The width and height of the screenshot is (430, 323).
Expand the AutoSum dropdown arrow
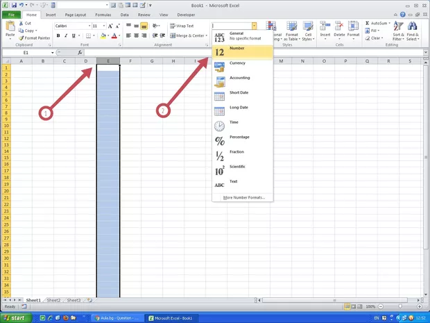(x=389, y=24)
